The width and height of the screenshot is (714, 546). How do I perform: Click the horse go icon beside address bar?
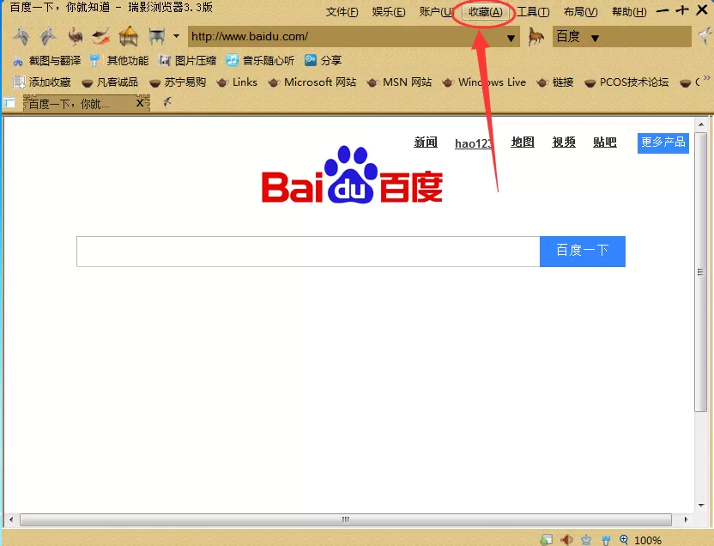pos(536,36)
